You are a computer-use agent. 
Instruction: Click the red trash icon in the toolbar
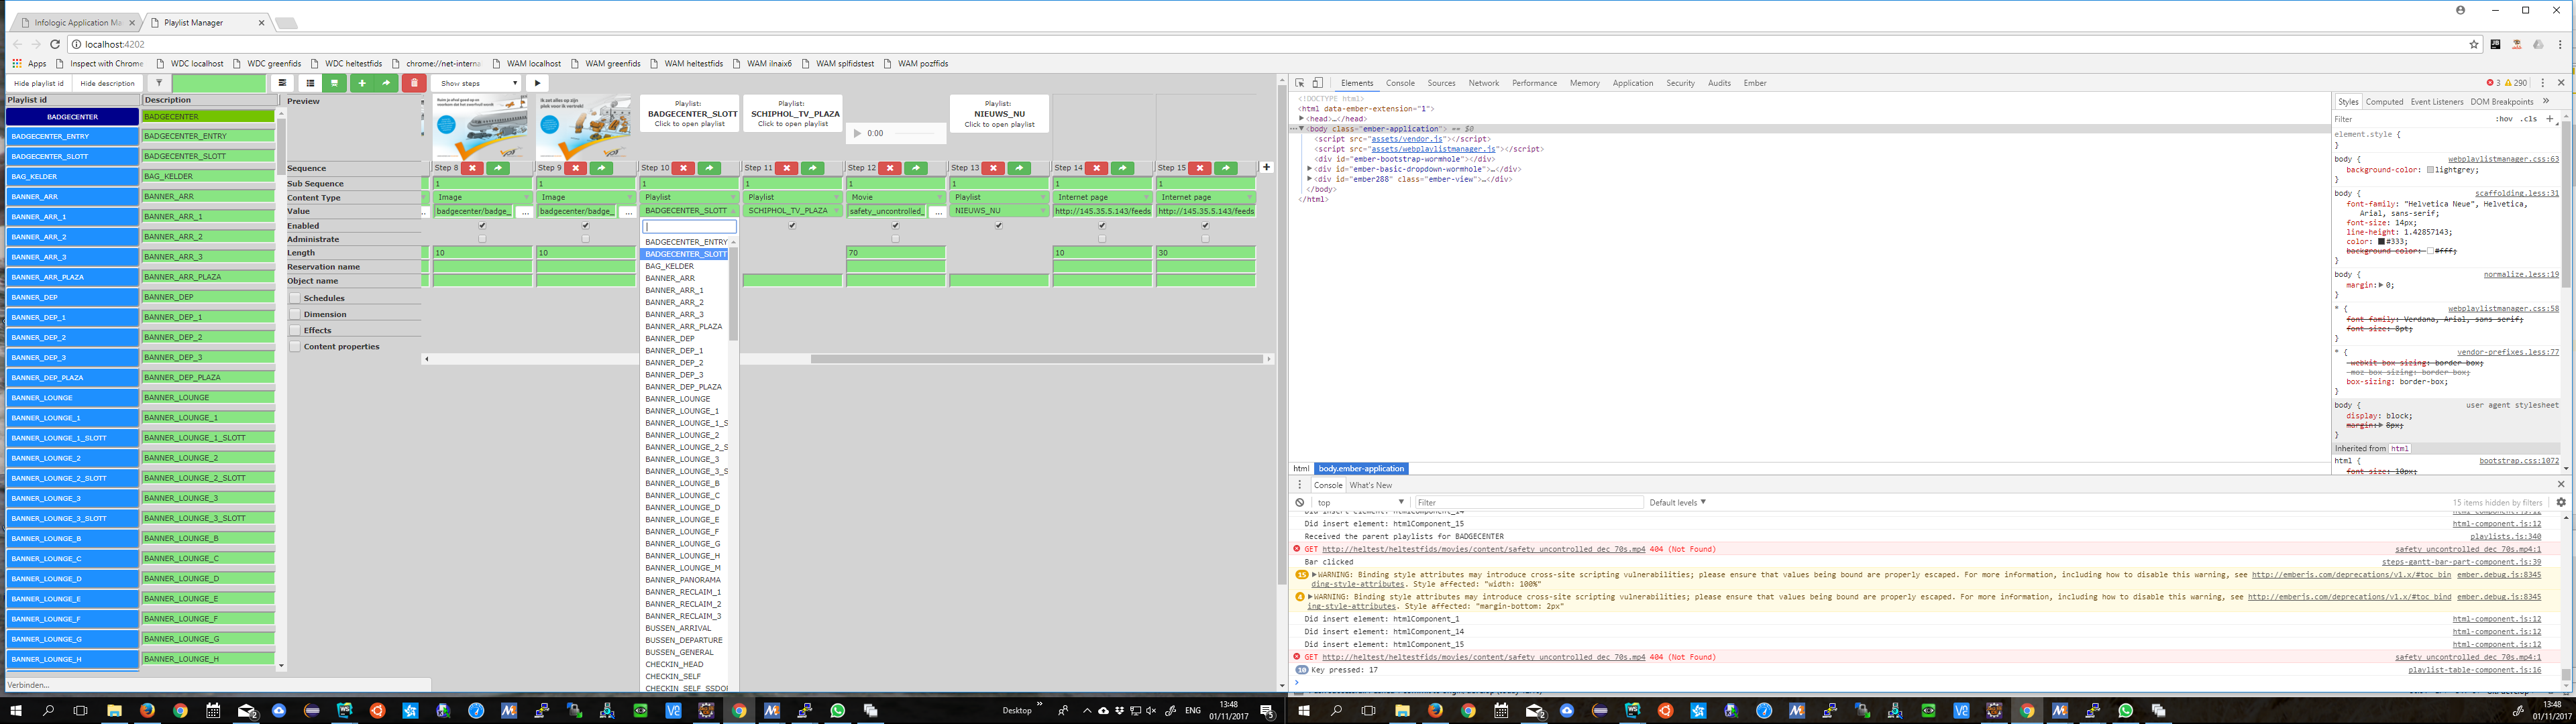(413, 83)
